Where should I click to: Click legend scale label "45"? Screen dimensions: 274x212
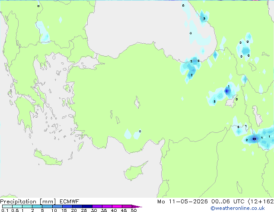[x=124, y=210]
